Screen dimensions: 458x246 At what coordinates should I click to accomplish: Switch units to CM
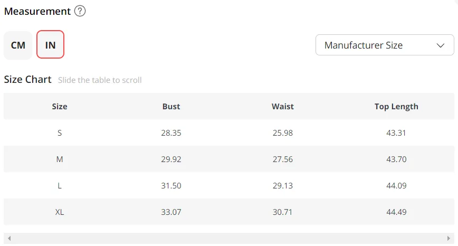click(x=18, y=45)
